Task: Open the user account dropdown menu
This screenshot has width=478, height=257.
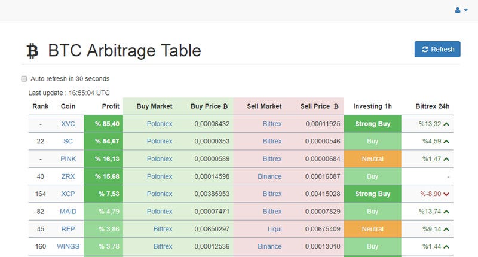Action: click(x=461, y=10)
